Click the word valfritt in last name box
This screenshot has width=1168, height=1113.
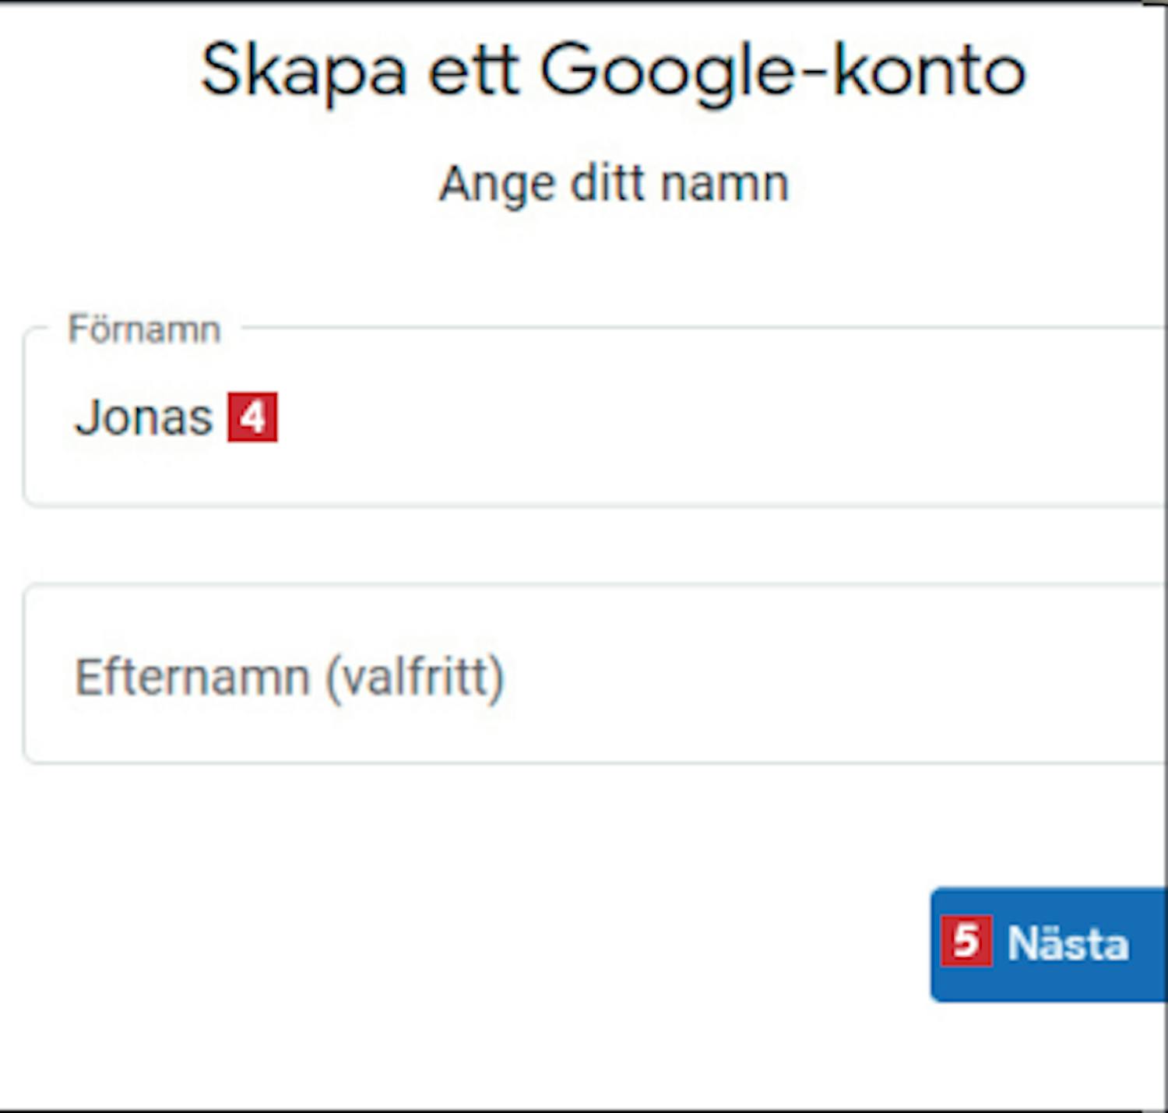click(414, 677)
